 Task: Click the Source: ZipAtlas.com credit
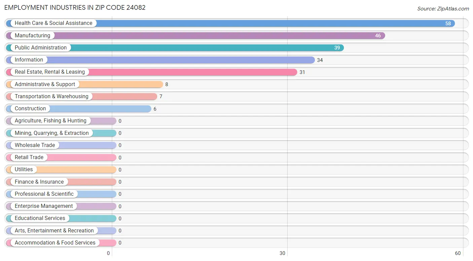click(x=443, y=9)
